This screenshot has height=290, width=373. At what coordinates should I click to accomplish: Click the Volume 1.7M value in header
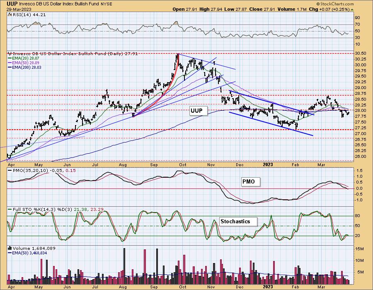(x=292, y=9)
